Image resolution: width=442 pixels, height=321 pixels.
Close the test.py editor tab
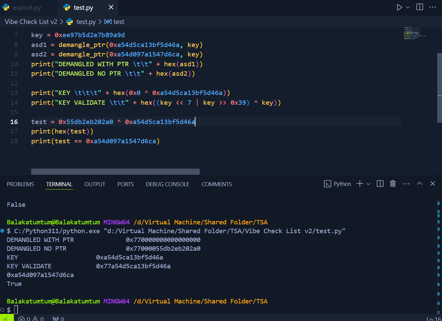tap(111, 7)
